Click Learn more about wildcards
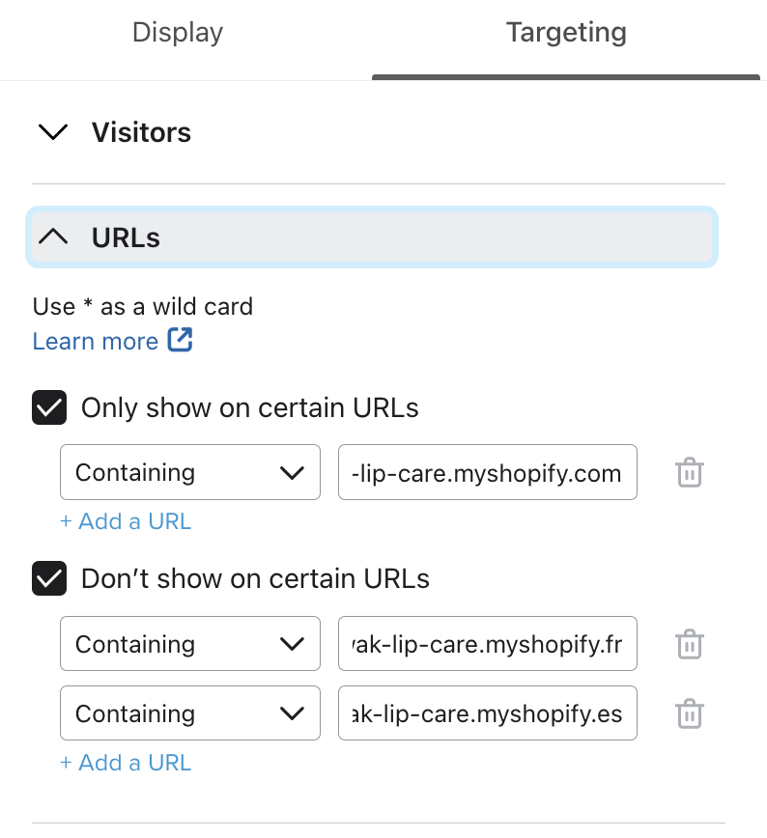This screenshot has width=767, height=838. pyautogui.click(x=96, y=341)
